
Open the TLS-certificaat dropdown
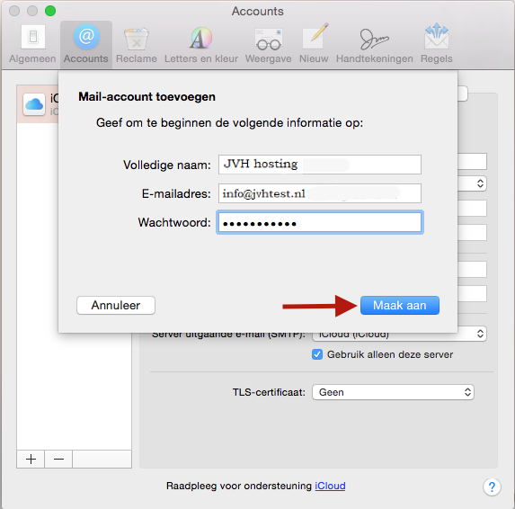pyautogui.click(x=393, y=392)
